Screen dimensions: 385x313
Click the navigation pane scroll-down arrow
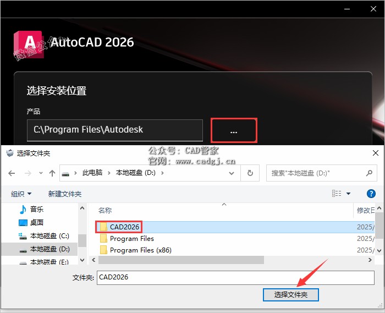tap(82, 260)
